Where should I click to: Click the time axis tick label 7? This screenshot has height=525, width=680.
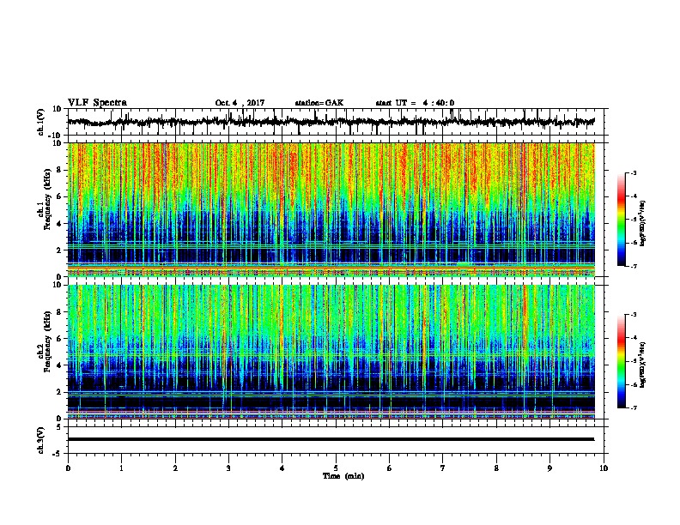pos(443,468)
